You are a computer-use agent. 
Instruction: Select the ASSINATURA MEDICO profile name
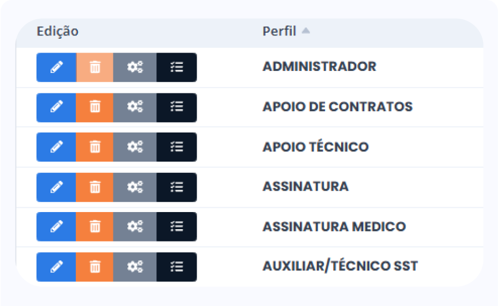pyautogui.click(x=334, y=227)
